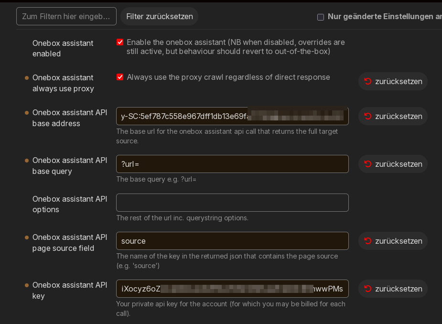Click the changed-setting dot beside page source field

tap(27, 238)
